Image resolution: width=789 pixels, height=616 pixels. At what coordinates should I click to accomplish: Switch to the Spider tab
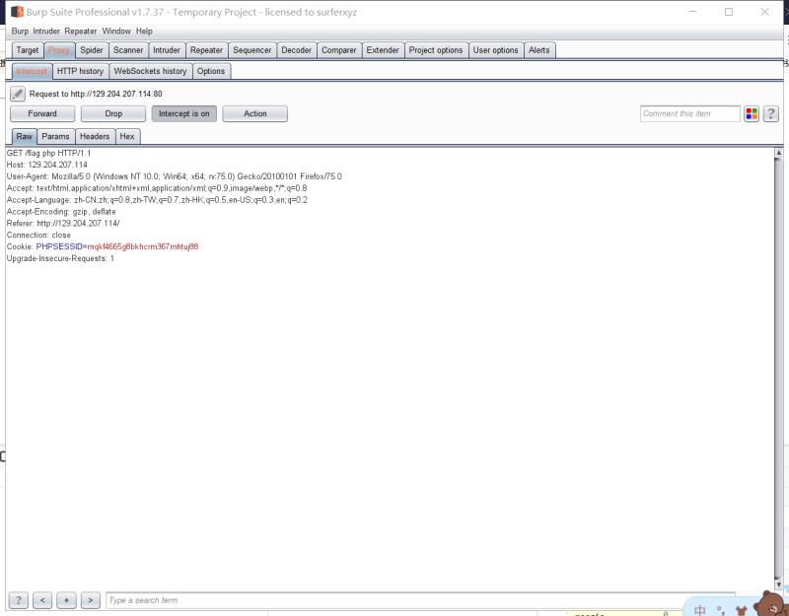92,50
